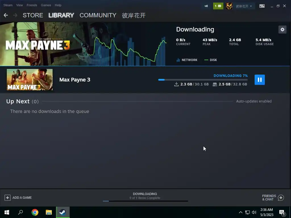Viewport: 291px width, 218px height.
Task: Click the Up Next heading
Action: [18, 101]
